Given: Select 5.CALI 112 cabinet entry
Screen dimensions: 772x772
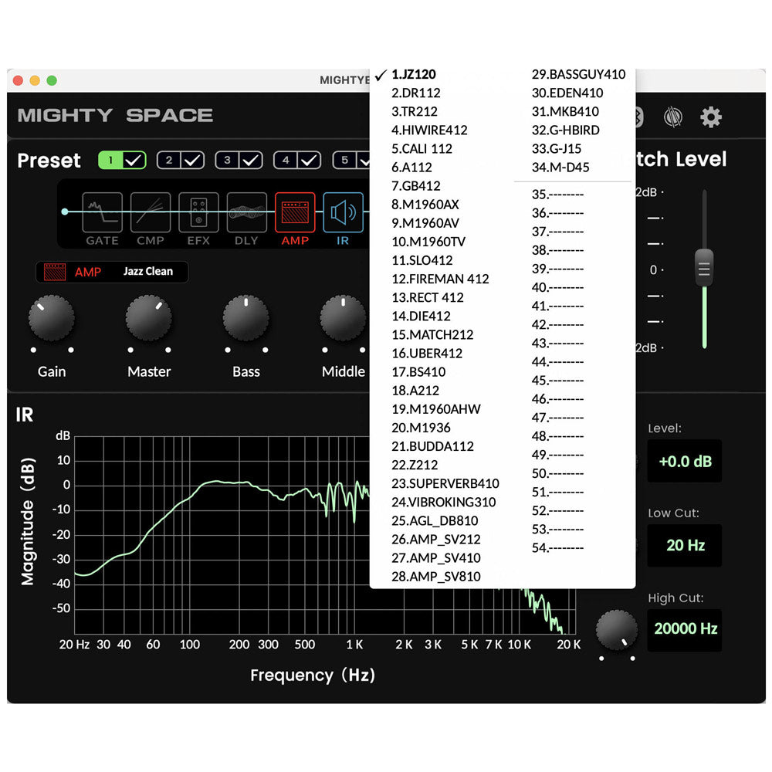Looking at the screenshot, I should click(422, 148).
